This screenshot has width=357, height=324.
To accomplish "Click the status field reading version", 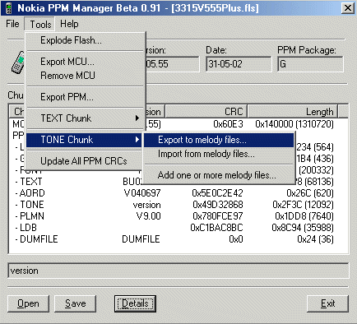I will coord(178,271).
